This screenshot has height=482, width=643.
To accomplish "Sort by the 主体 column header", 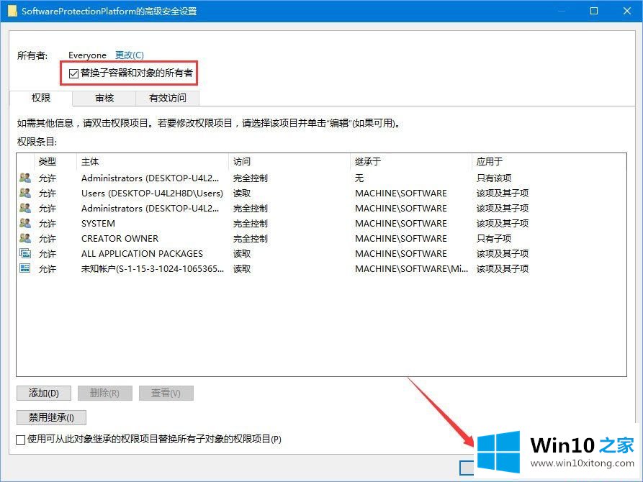I will (x=153, y=161).
